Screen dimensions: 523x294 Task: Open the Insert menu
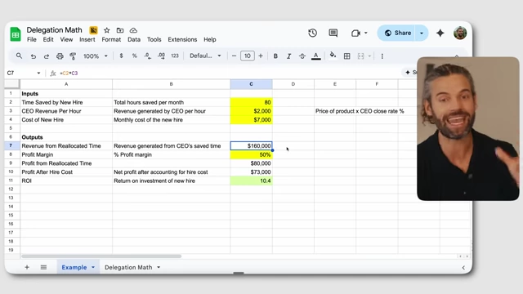coord(87,39)
